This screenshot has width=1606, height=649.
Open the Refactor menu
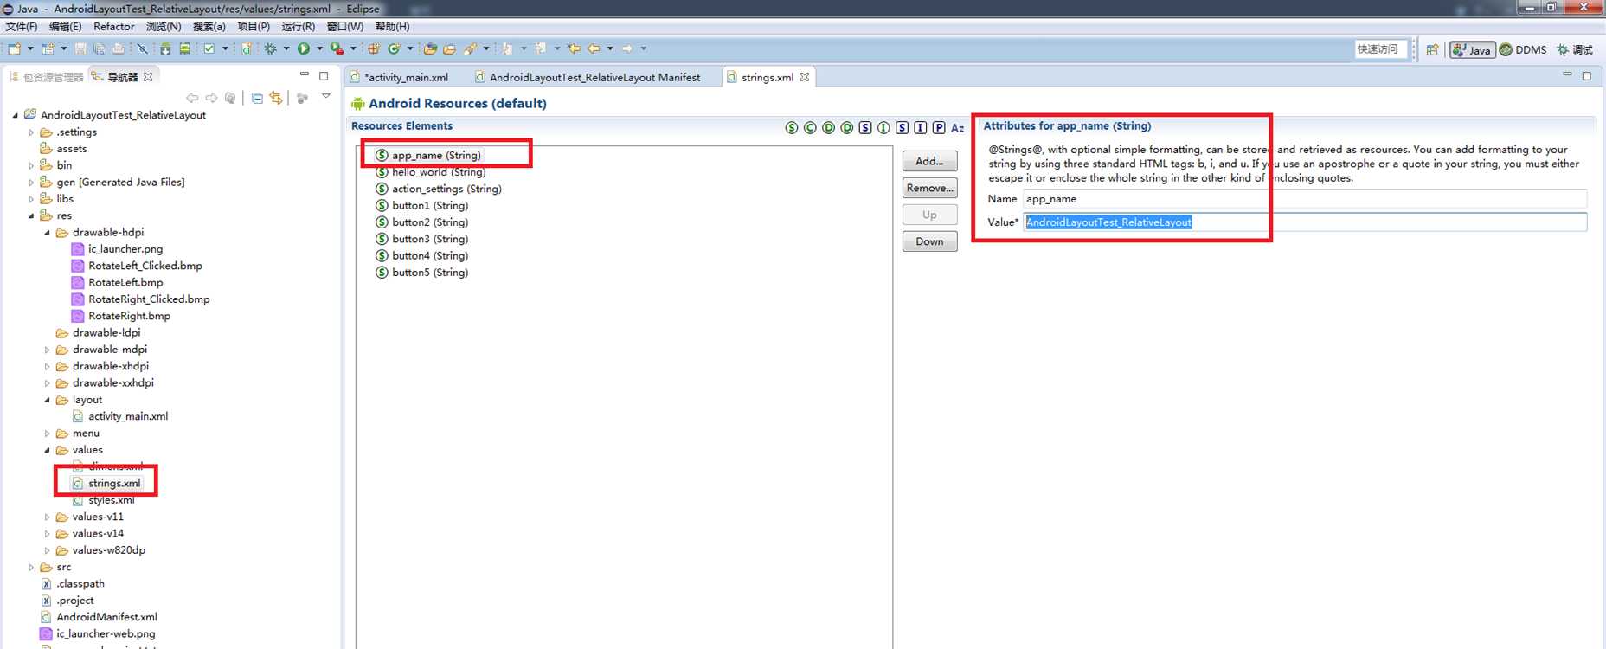click(113, 27)
